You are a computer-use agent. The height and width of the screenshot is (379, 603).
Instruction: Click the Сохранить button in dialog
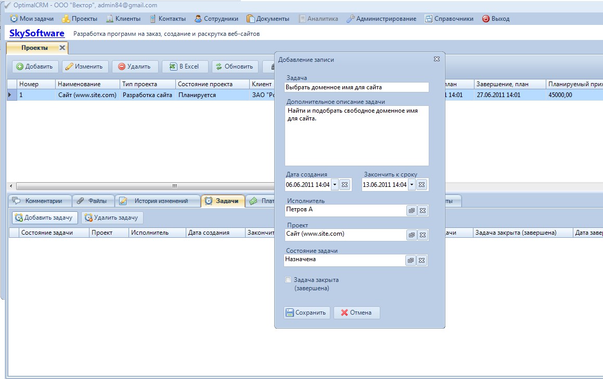(307, 313)
